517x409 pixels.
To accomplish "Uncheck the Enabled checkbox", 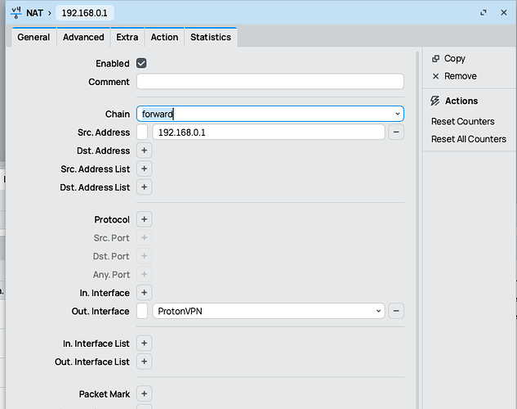I will pyautogui.click(x=141, y=63).
